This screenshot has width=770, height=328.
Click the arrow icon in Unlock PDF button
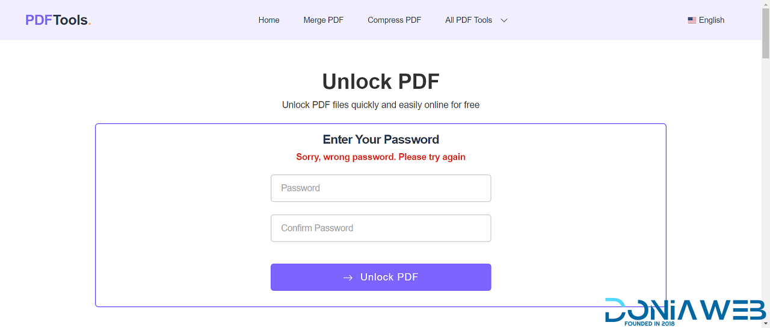(348, 278)
